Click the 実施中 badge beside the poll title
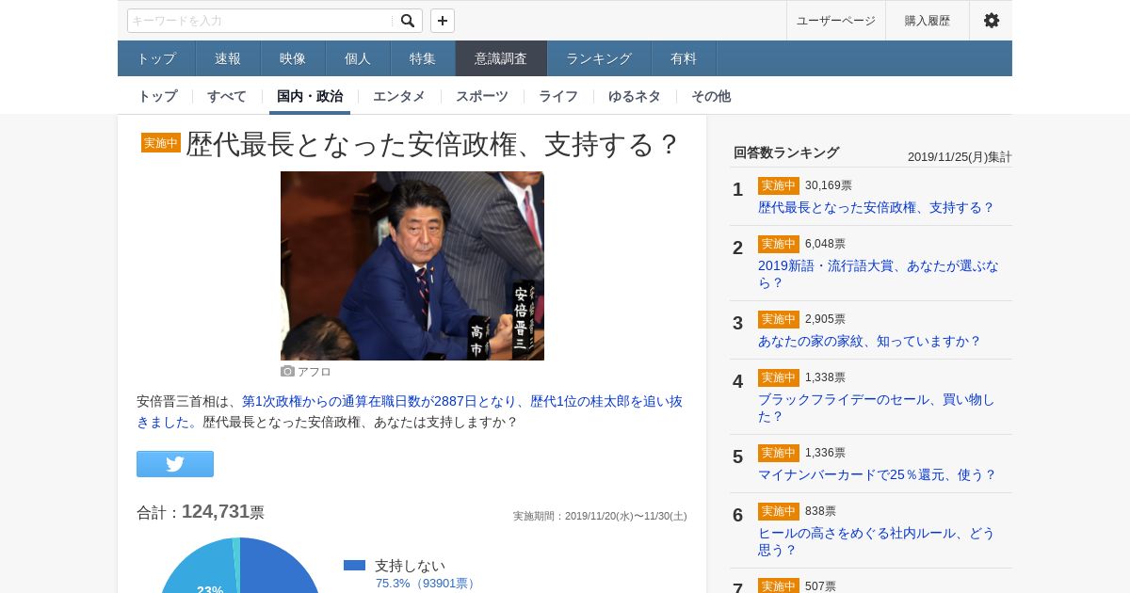The image size is (1130, 593). click(x=161, y=143)
